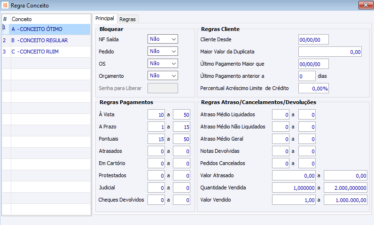Click the Cliente Desde date field
The height and width of the screenshot is (225, 374).
(313, 40)
